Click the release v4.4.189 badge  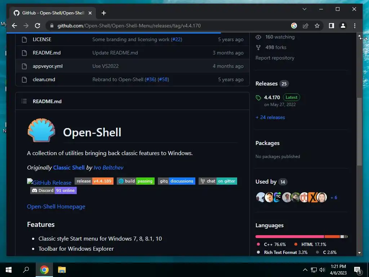pos(94,181)
